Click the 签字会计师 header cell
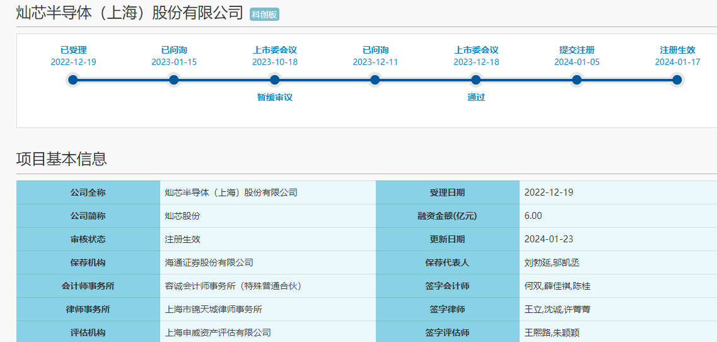Viewport: 717px width, 342px height. 448,286
